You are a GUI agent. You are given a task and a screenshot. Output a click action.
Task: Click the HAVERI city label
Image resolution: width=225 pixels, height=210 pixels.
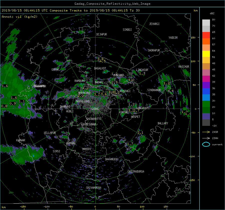pos(87,149)
